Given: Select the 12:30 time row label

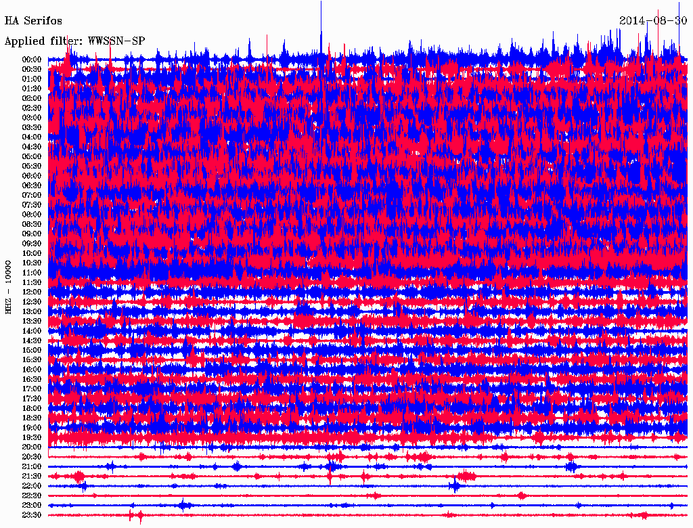Looking at the screenshot, I should 32,302.
